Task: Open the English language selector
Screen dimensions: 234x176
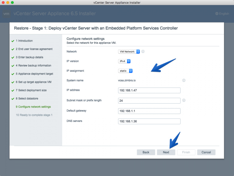Action: tap(222, 14)
